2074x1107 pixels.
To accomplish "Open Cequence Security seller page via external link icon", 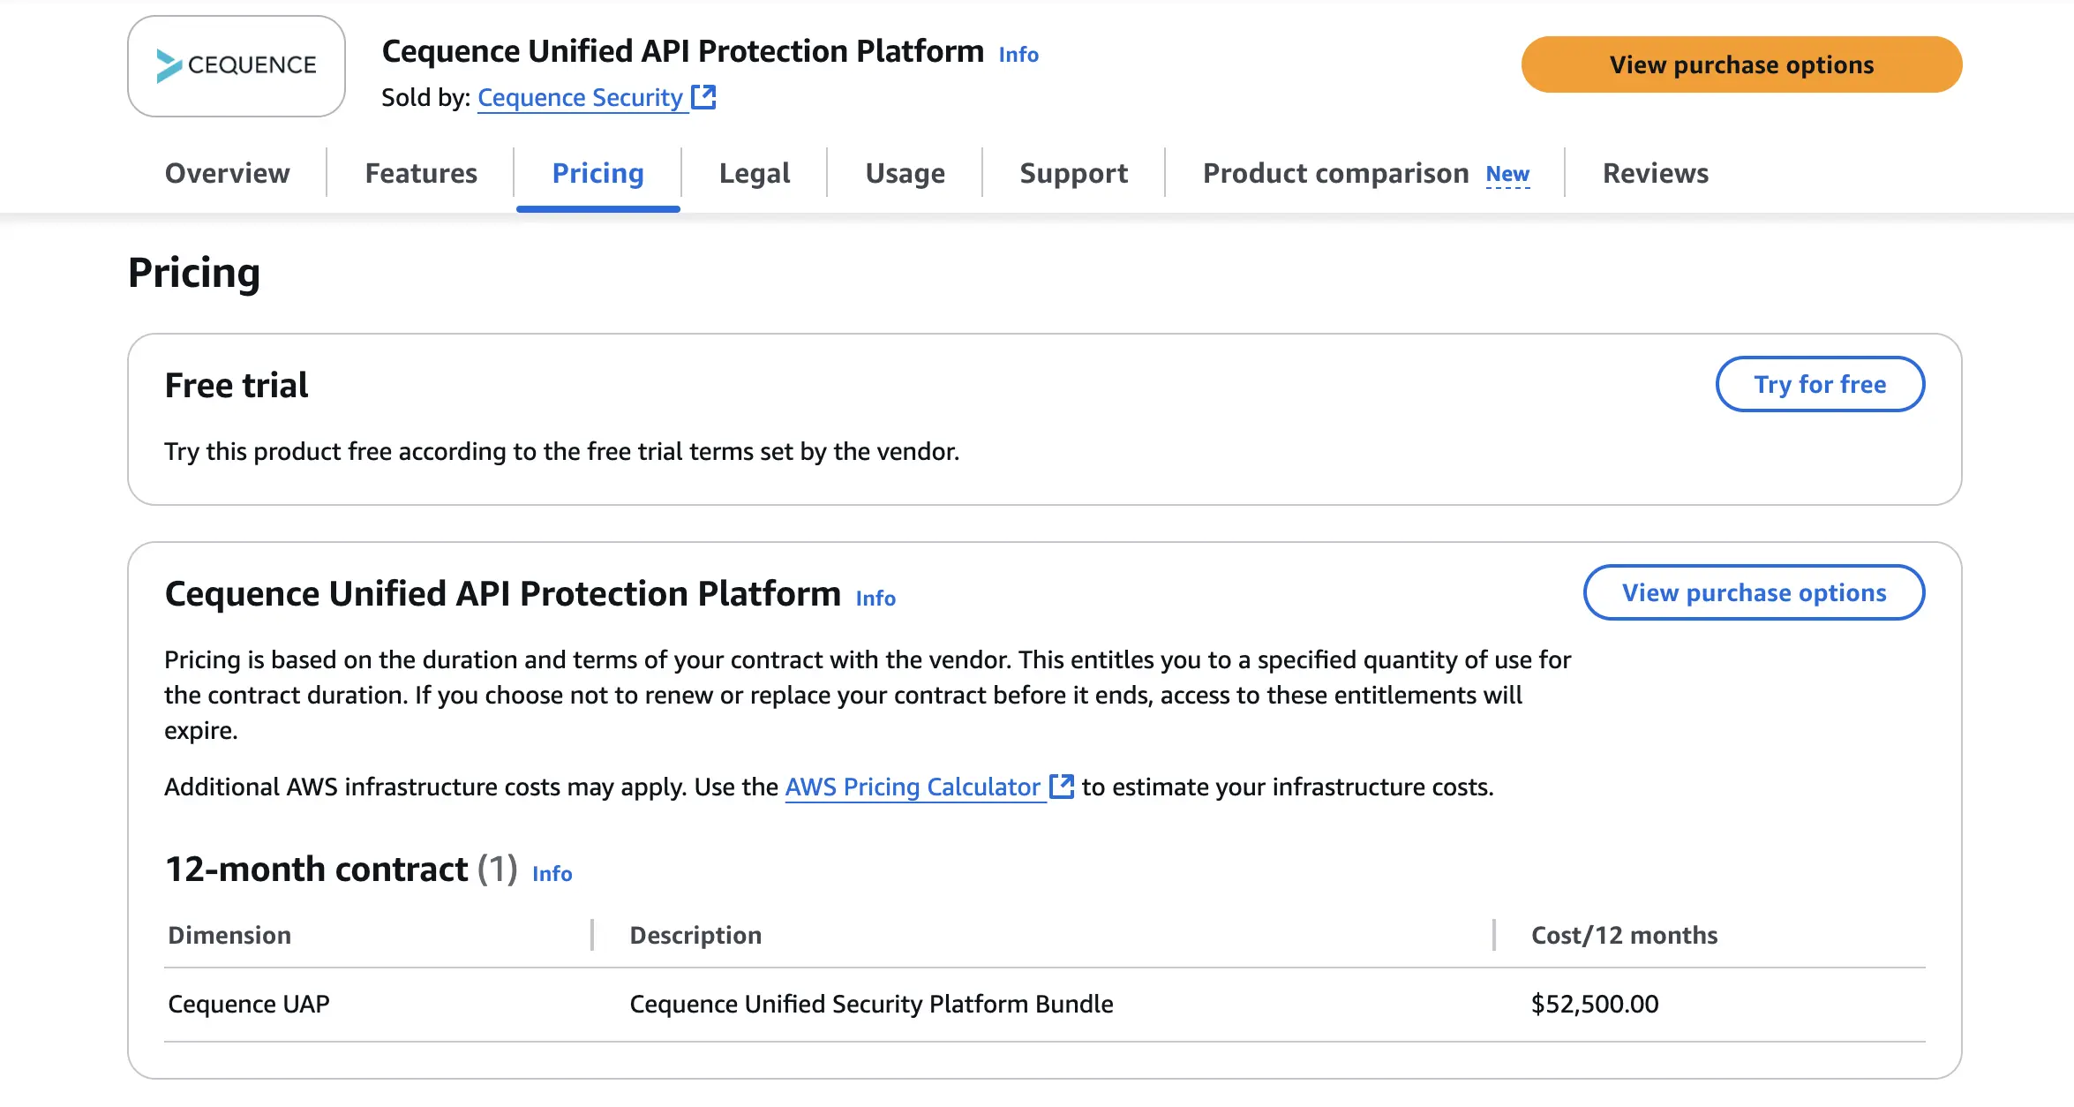I will tap(703, 97).
